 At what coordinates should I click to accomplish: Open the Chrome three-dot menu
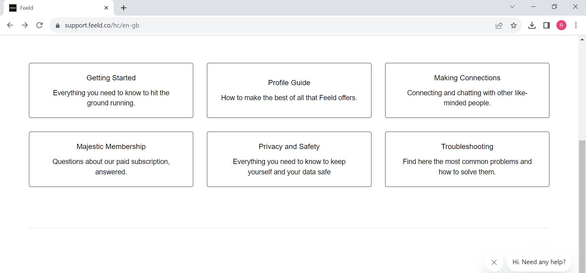(576, 25)
